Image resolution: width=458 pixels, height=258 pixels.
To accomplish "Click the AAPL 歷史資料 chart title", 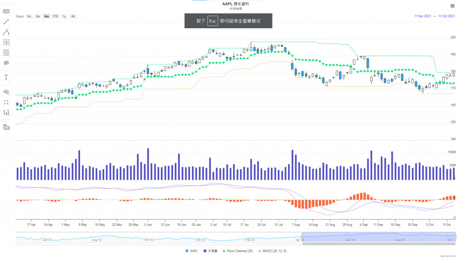I will click(x=235, y=4).
